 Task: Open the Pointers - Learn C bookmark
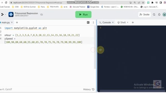click(110, 7)
